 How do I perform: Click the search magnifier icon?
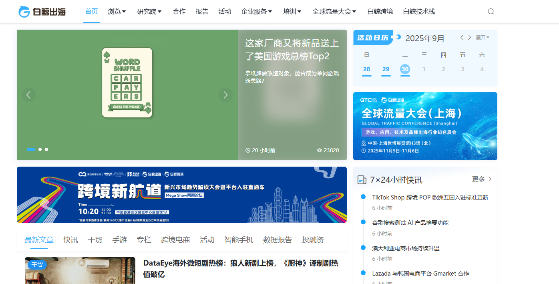(x=491, y=12)
